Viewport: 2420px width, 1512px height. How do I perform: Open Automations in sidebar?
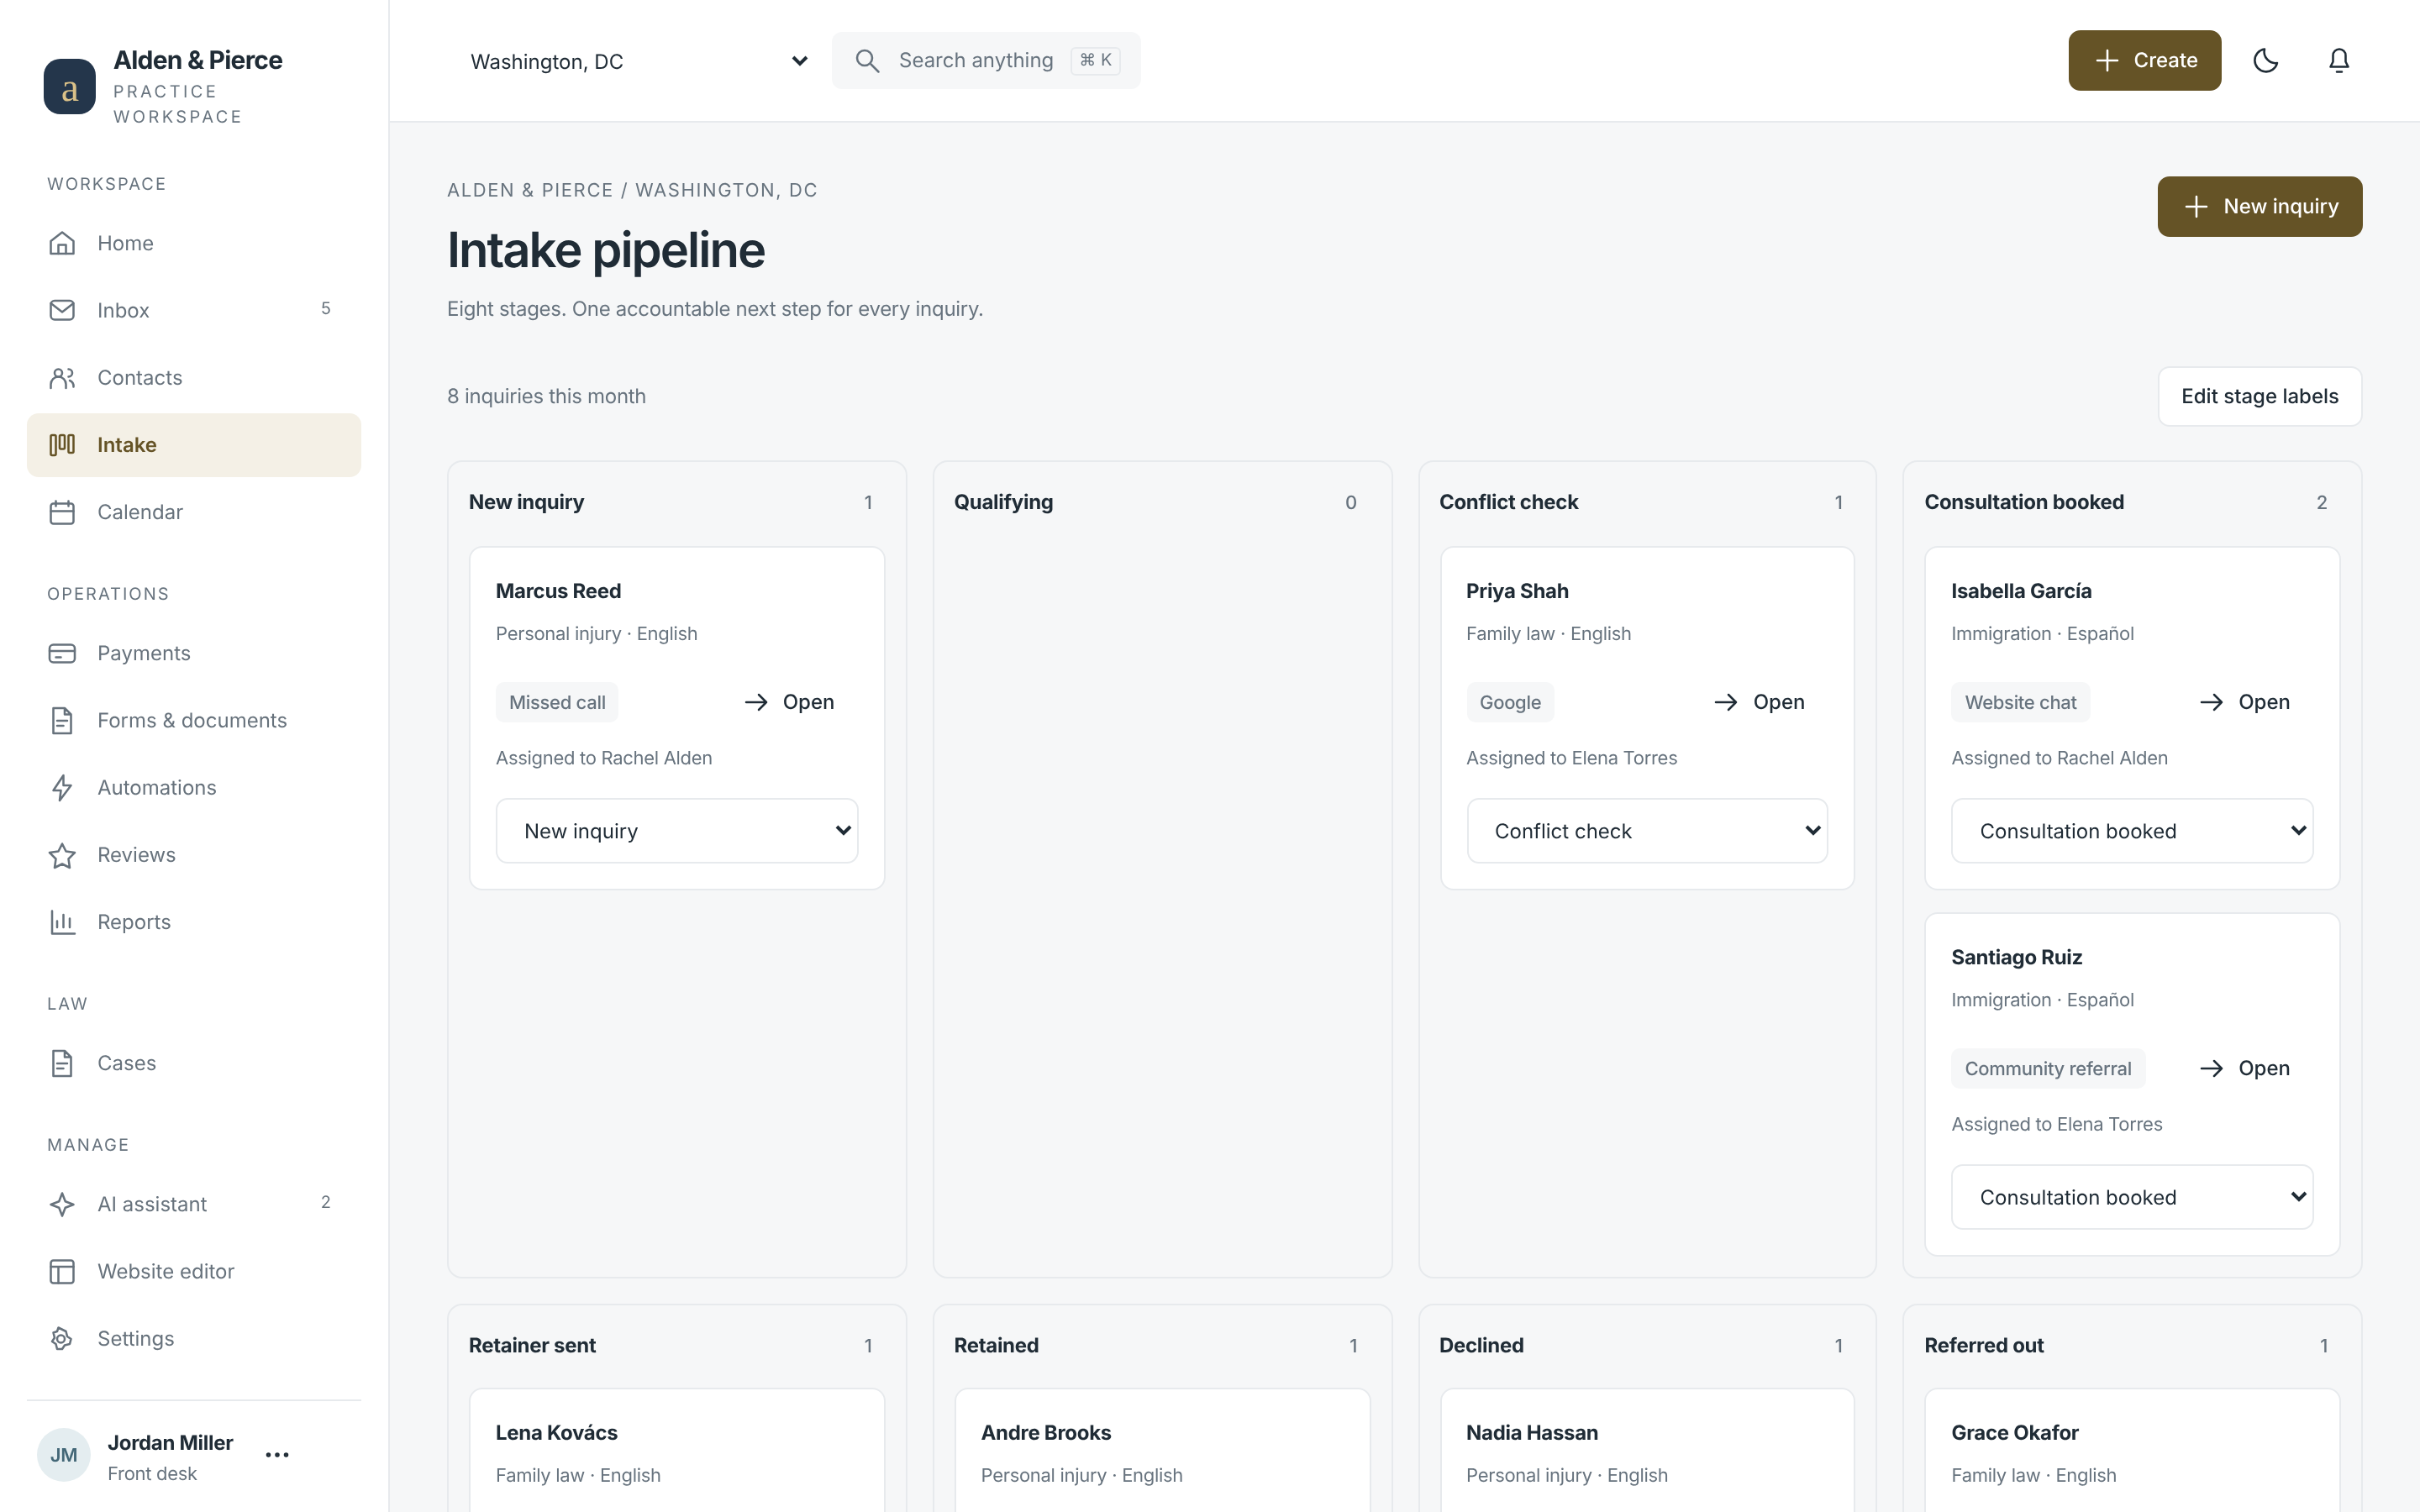(x=194, y=788)
